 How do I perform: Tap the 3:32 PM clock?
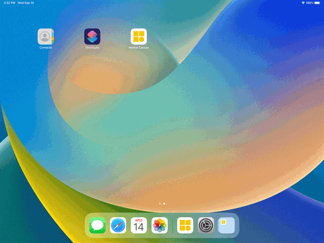coord(10,3)
